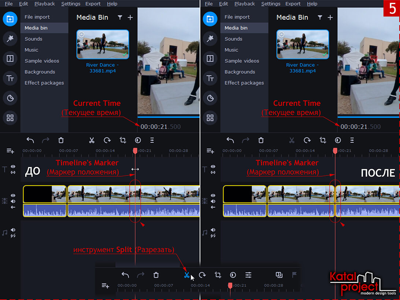This screenshot has height=300, width=400.
Task: Click the Rotate icon in the right window's timeline toolbar
Action: pyautogui.click(x=307, y=140)
